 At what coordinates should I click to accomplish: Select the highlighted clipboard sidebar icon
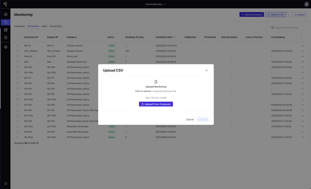[x=6, y=22]
